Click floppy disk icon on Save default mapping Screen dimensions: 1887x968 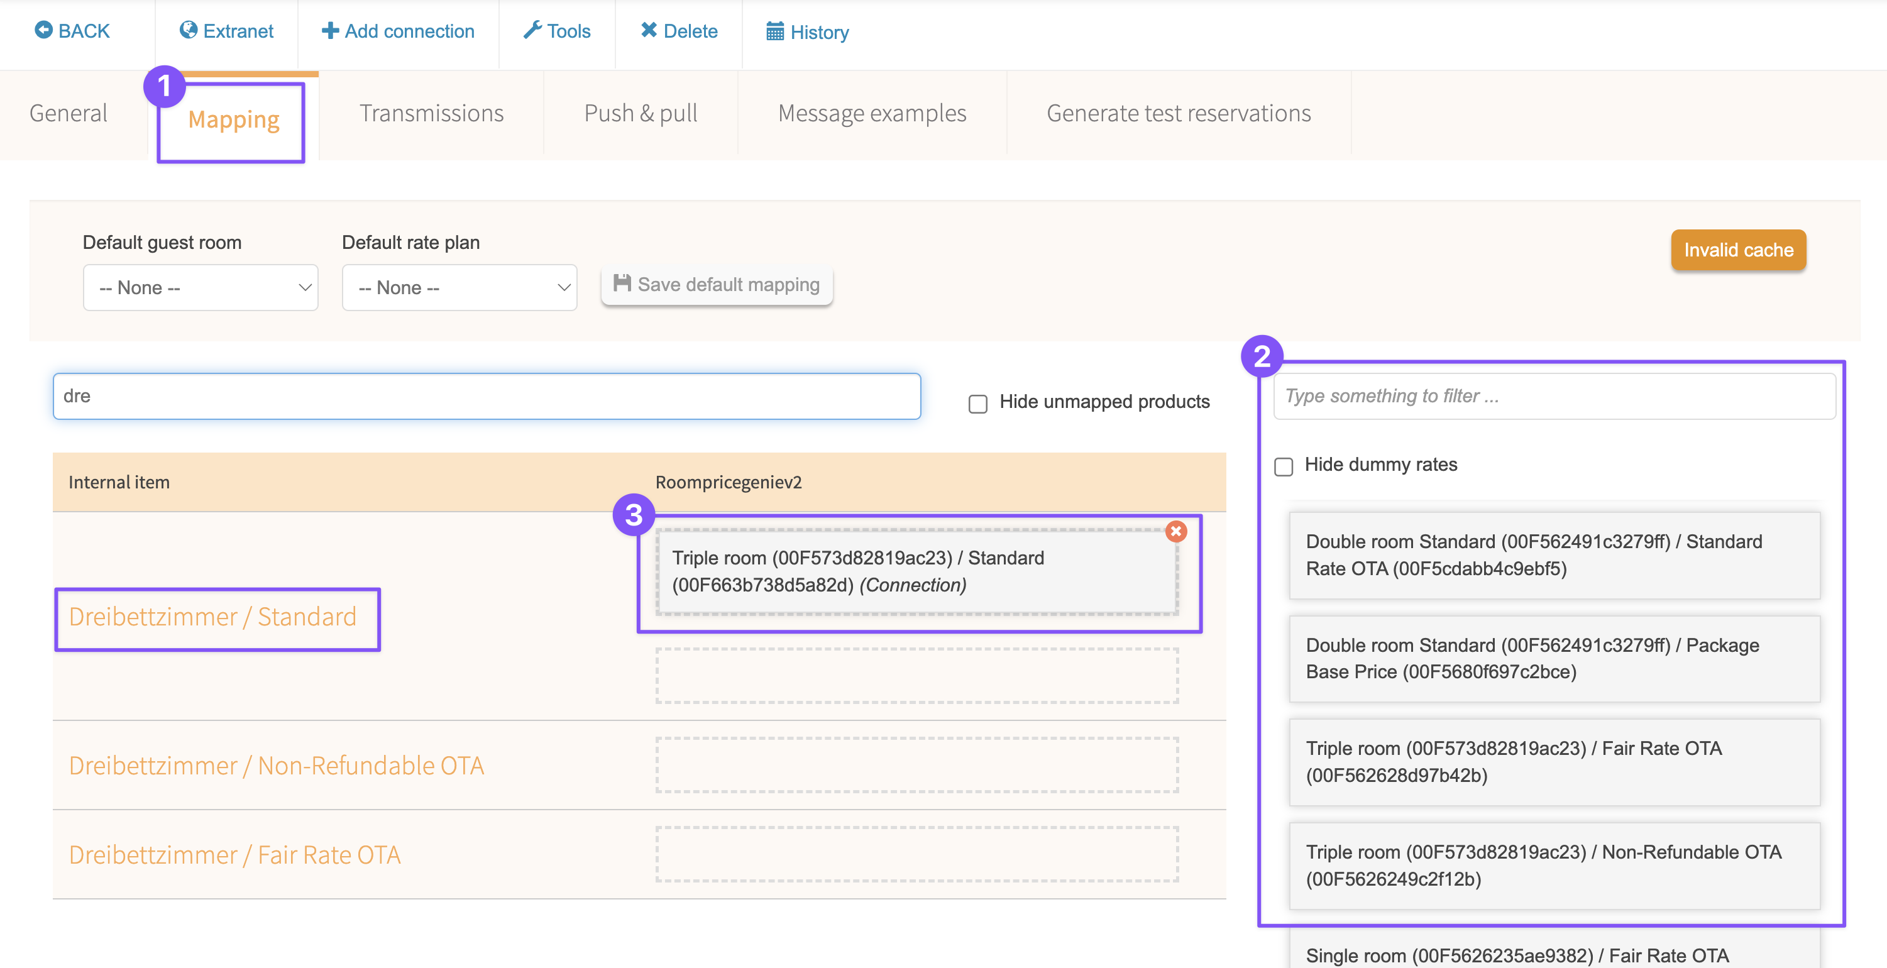(x=622, y=283)
